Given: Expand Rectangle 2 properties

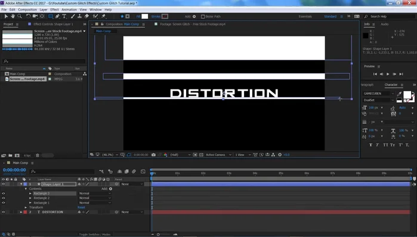Looking at the screenshot, I should (x=30, y=198).
